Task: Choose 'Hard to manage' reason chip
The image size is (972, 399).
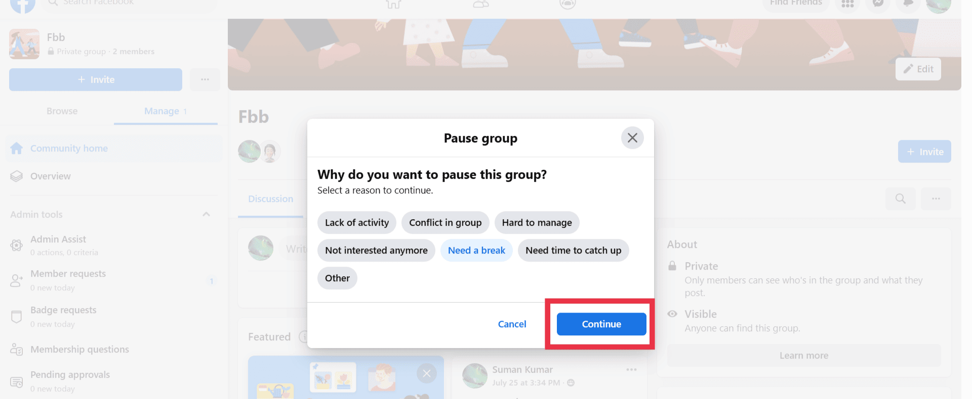Action: tap(537, 223)
